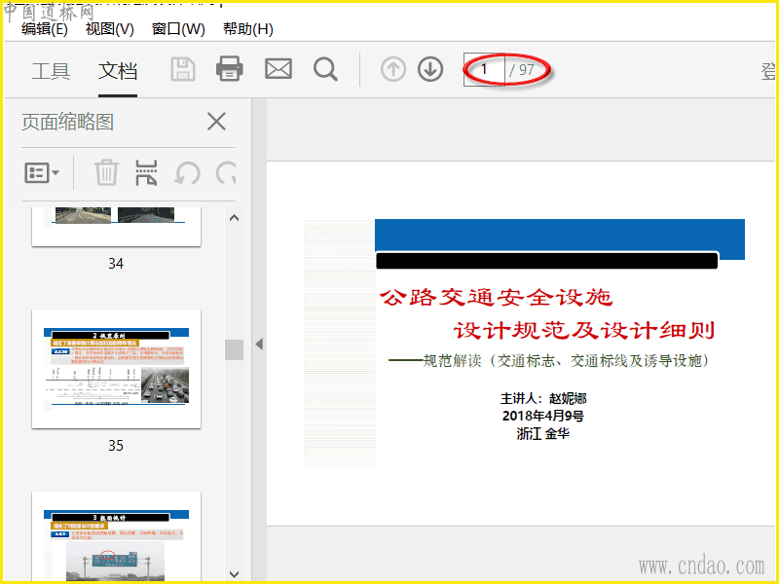Screen dimensions: 779x584
Task: Print the document with printer icon
Action: tap(230, 68)
